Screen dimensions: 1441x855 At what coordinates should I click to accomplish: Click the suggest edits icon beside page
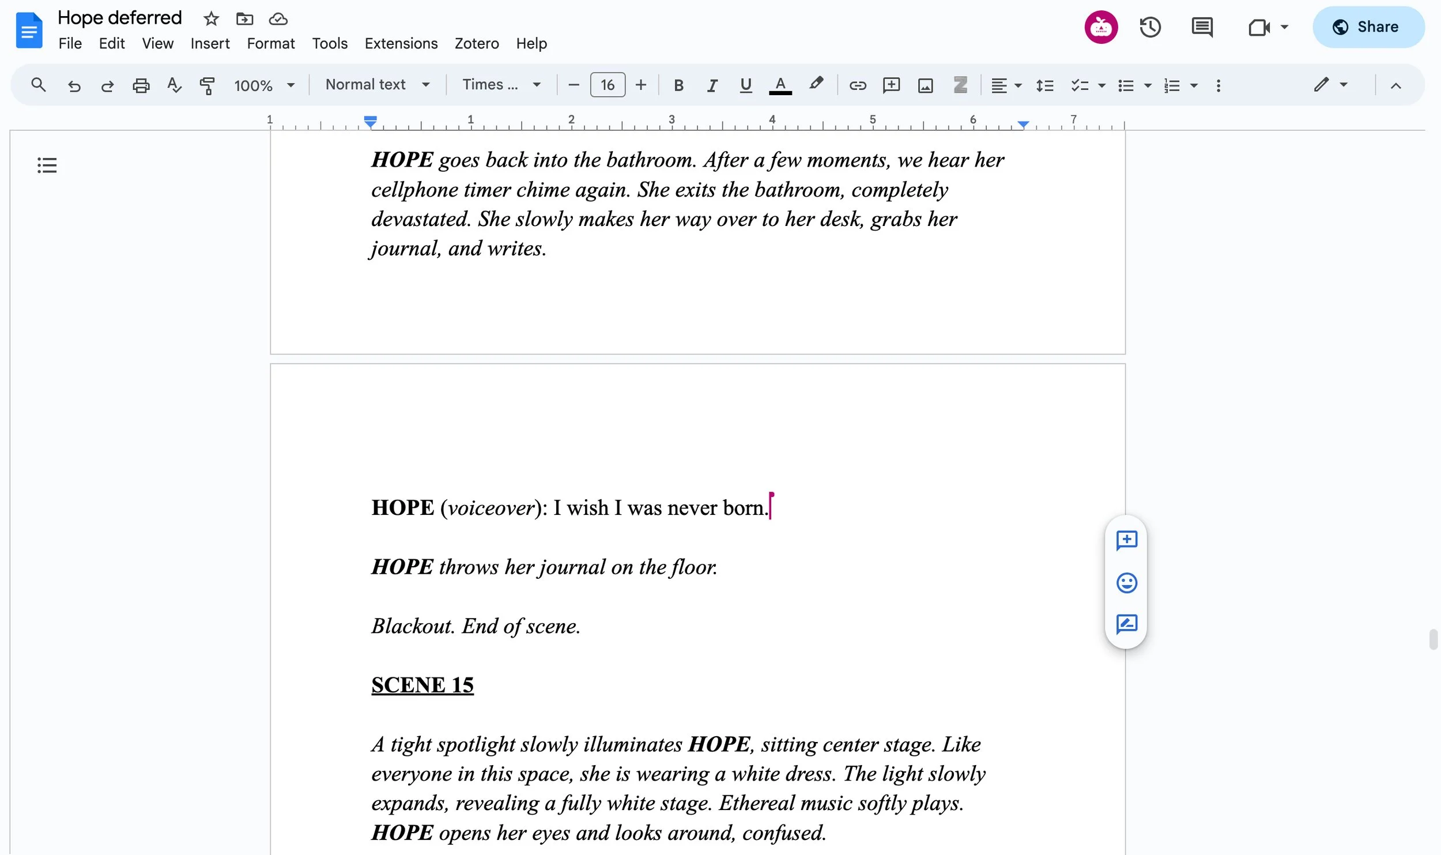coord(1126,624)
